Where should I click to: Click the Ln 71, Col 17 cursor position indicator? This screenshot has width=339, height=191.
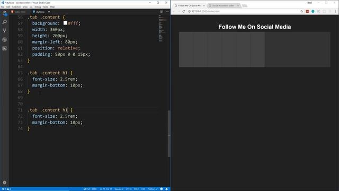[x=106, y=189]
